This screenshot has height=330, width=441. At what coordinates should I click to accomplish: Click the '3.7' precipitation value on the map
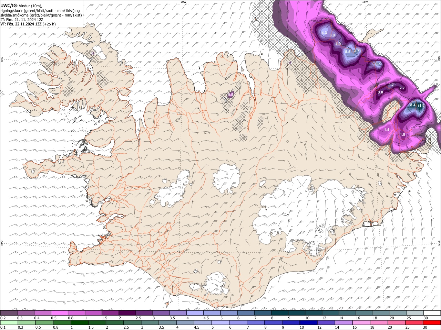391,85
